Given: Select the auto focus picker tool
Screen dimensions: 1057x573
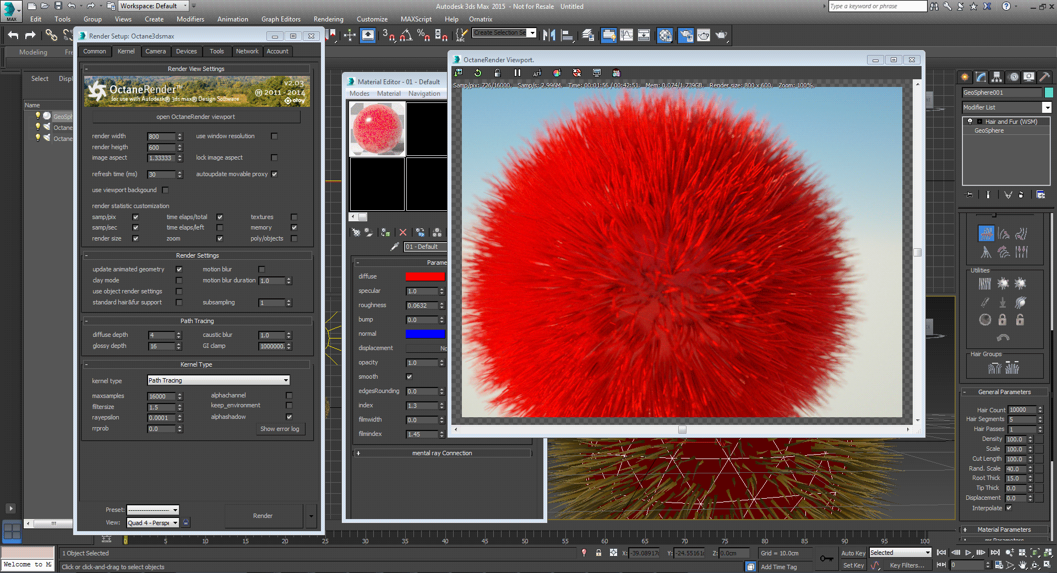Looking at the screenshot, I should [x=537, y=73].
